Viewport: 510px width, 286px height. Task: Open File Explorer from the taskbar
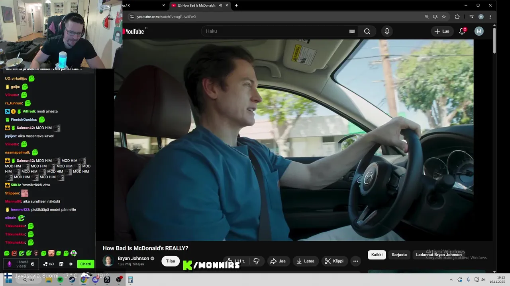49,280
